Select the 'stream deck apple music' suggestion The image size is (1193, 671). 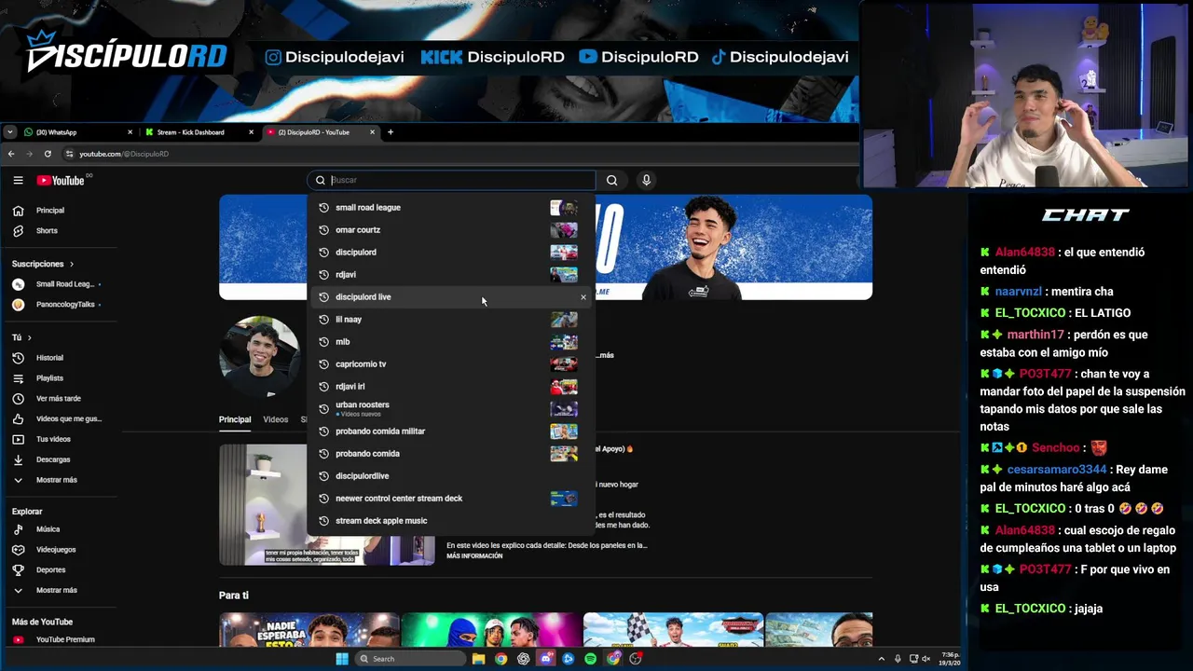click(x=451, y=521)
